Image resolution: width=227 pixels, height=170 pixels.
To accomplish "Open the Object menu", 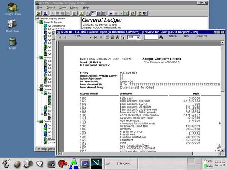I will pos(51,8).
